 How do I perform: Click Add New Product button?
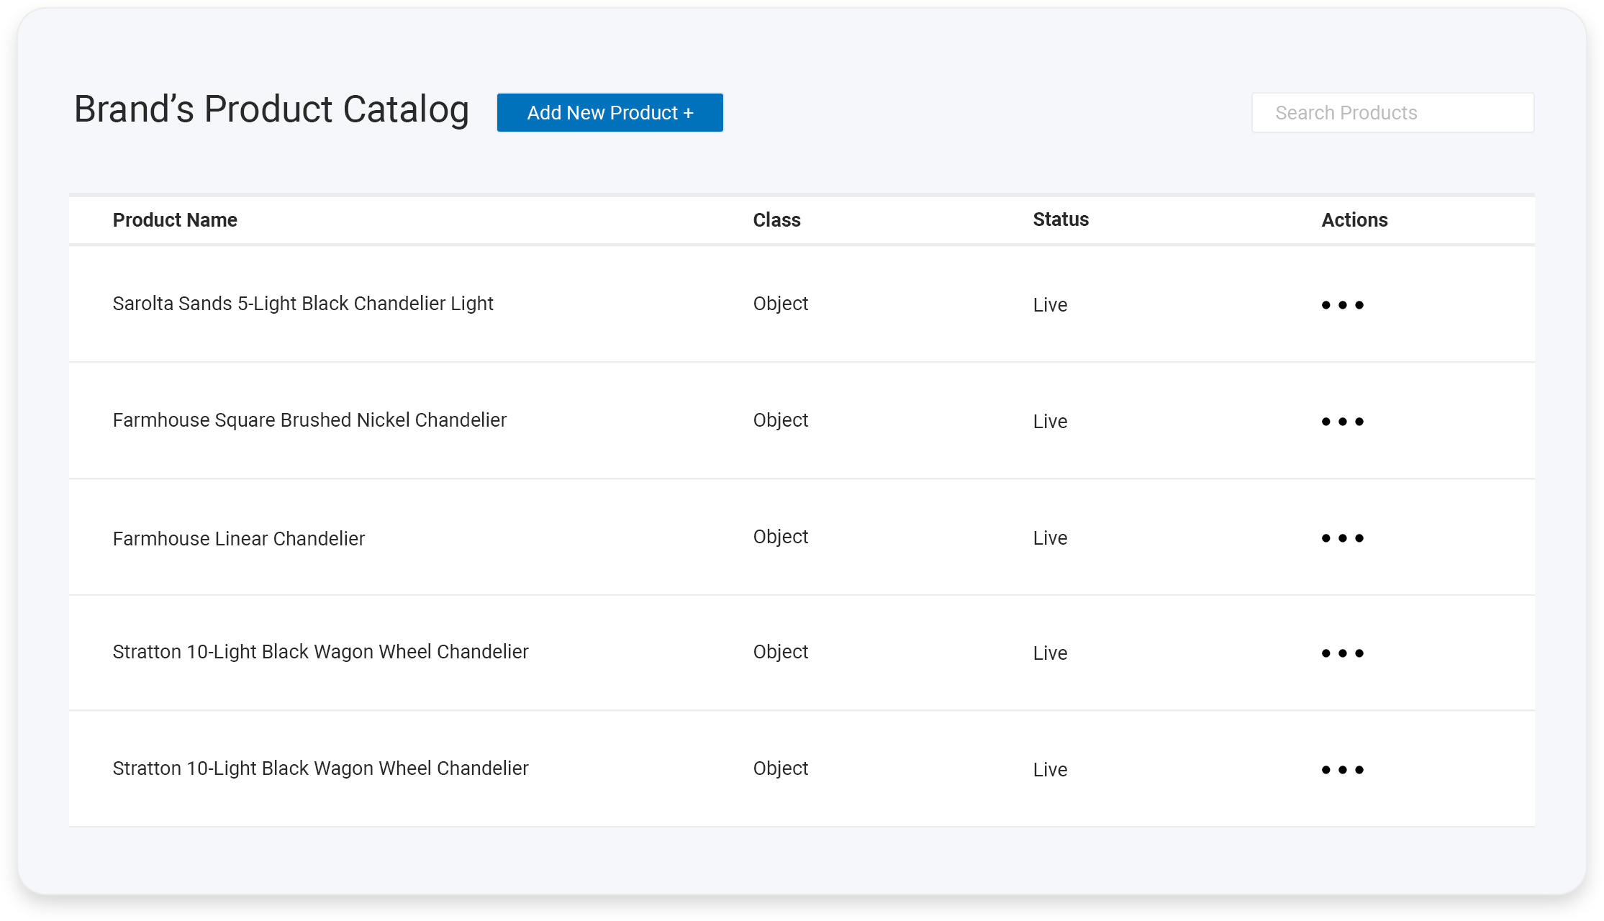610,113
